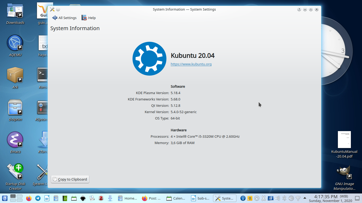Open the Downloads folder on desktop

click(15, 14)
